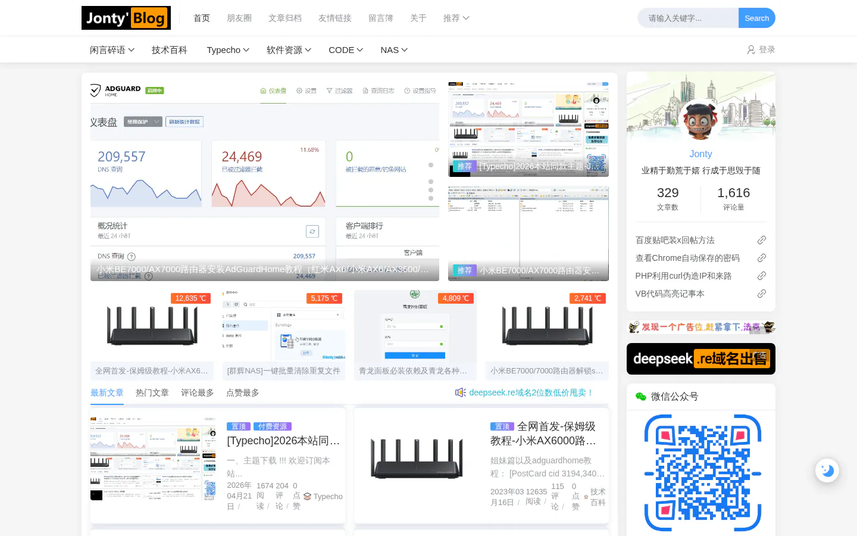The height and width of the screenshot is (536, 857).
Task: Open link icon beside PHP利用curl伪造IP和来路
Action: coord(761,276)
